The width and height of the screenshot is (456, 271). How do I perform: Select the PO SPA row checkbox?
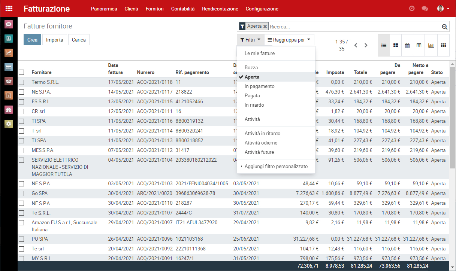(22, 239)
